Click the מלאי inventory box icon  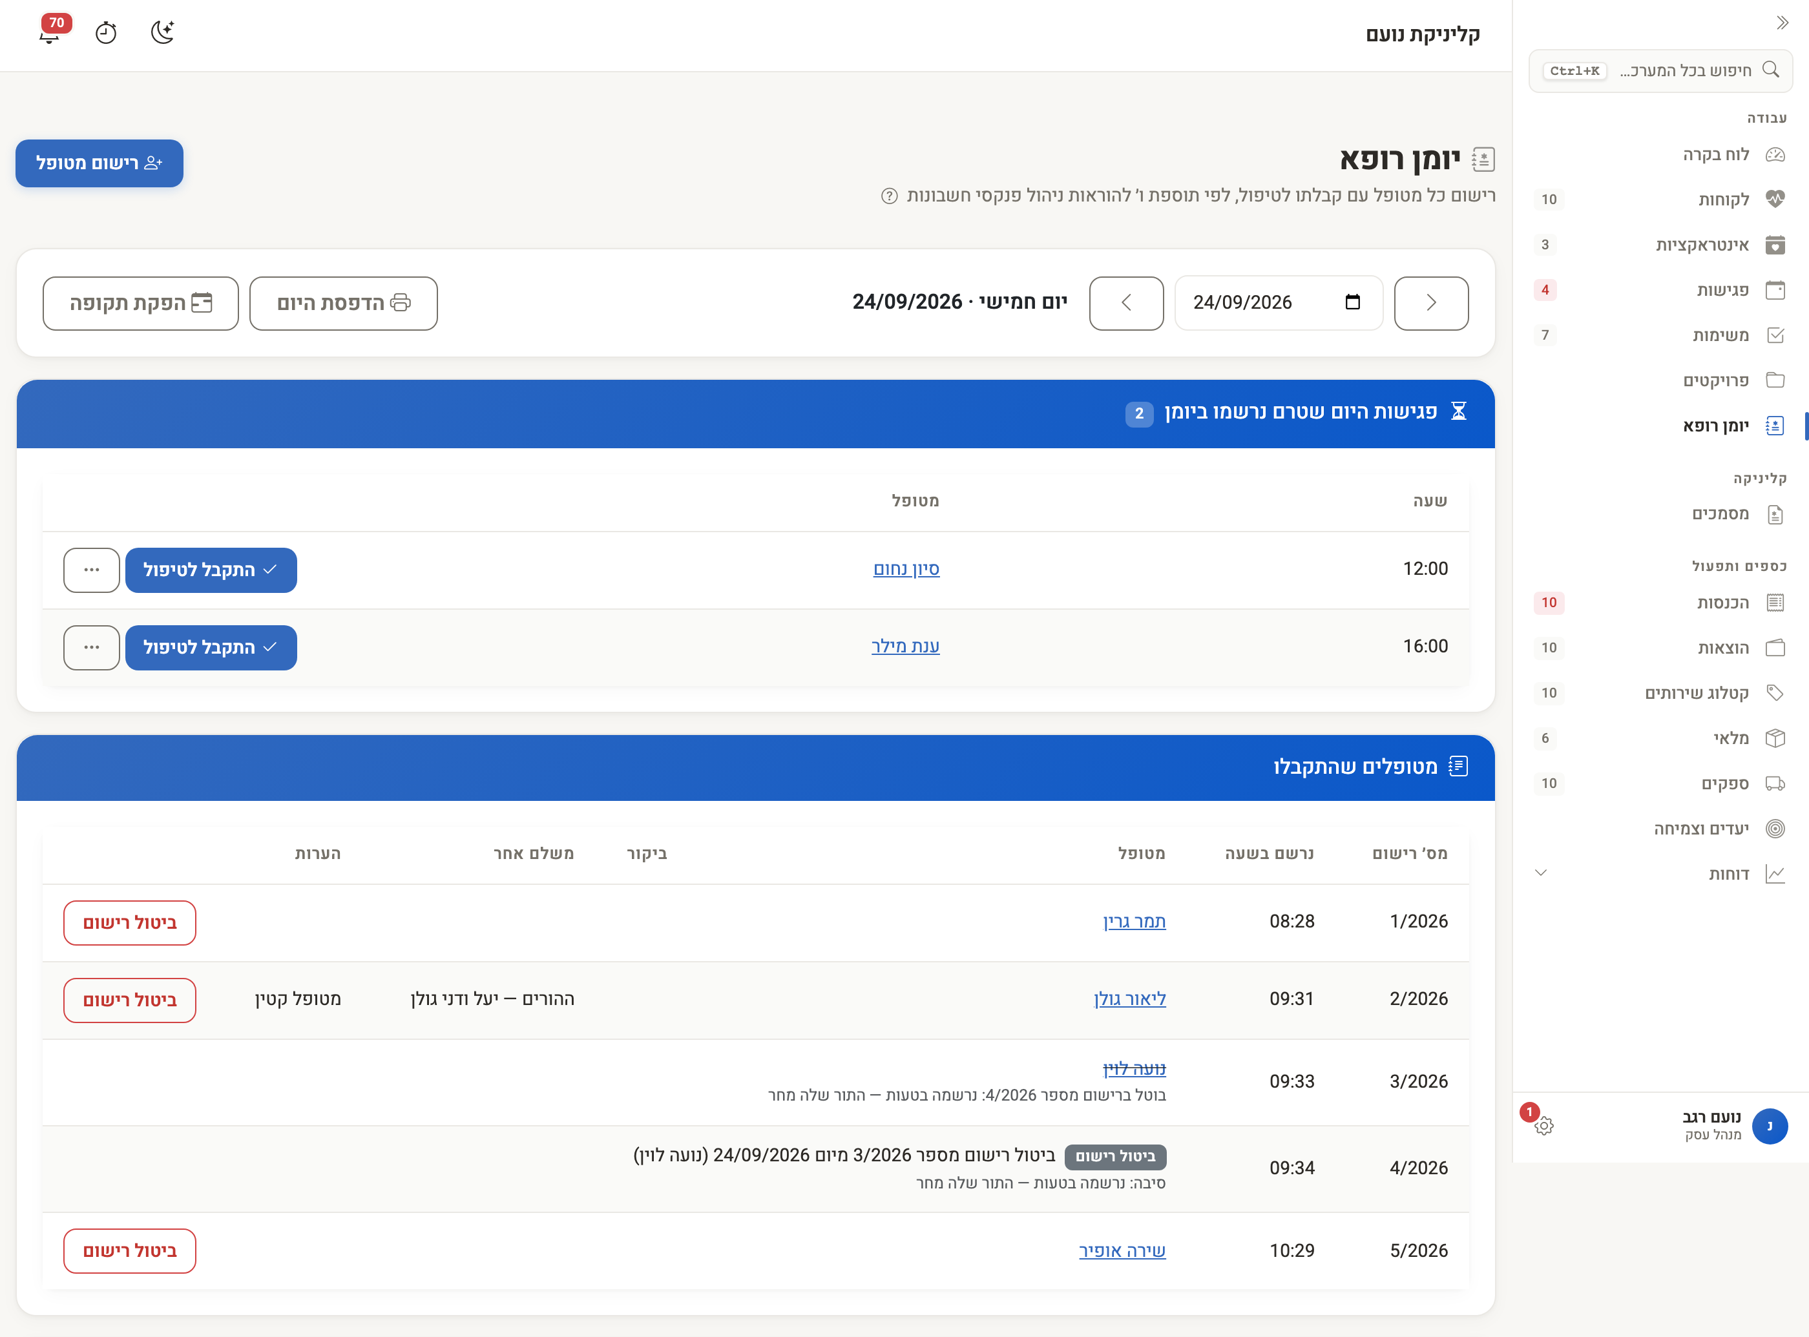coord(1775,738)
